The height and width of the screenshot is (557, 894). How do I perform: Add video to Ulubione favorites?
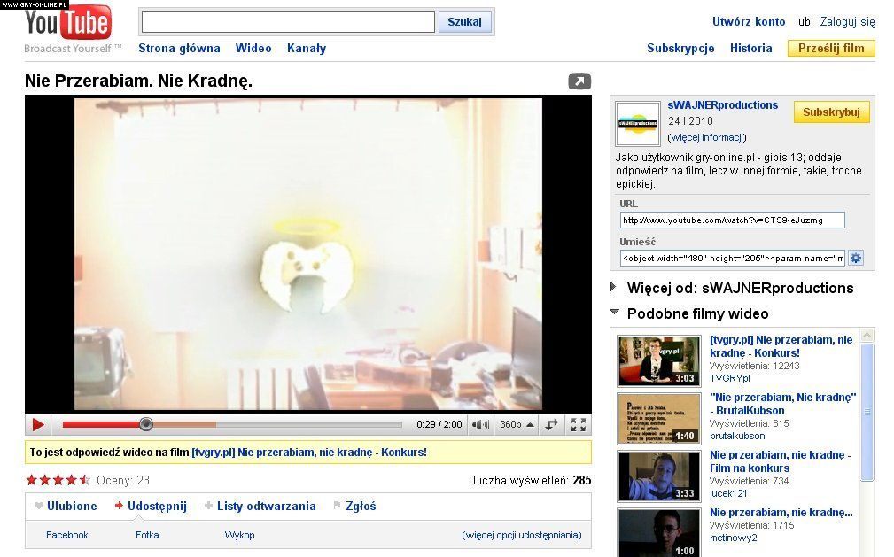(x=66, y=507)
